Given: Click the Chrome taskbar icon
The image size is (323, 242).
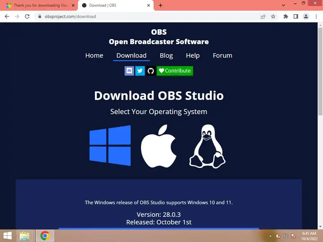Looking at the screenshot, I should pyautogui.click(x=45, y=236).
